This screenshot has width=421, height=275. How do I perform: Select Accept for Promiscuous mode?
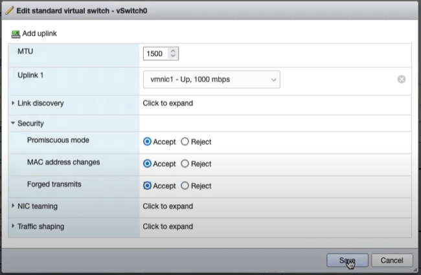147,142
